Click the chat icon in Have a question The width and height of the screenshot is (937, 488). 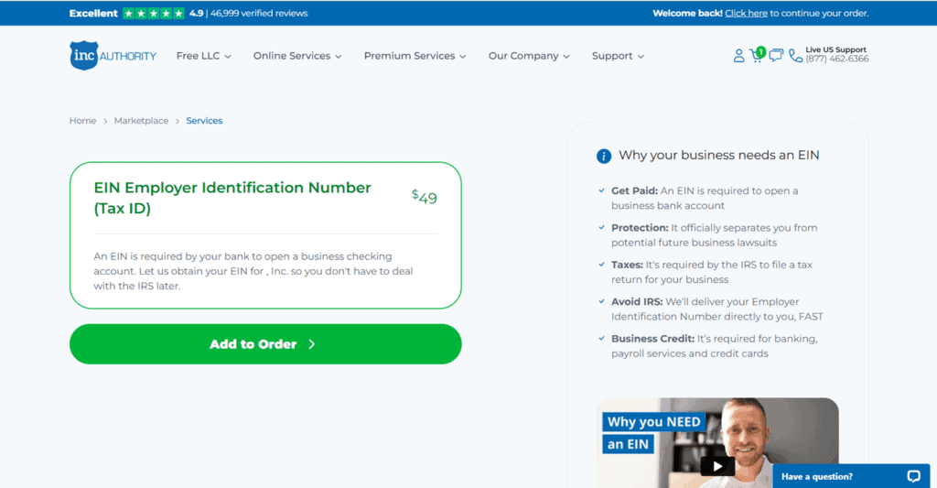coord(913,476)
